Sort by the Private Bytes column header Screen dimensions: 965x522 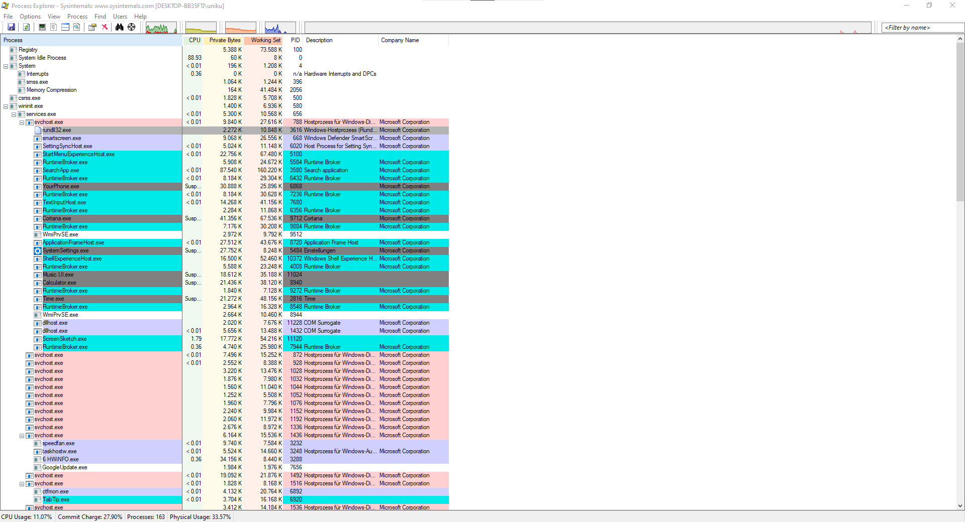[223, 40]
